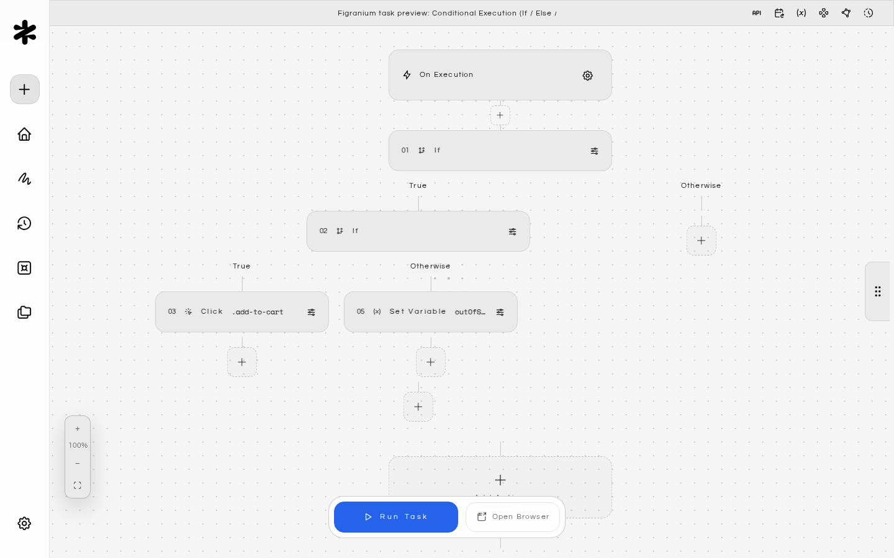Add action in large dashed box at bottom
This screenshot has height=558, width=894.
[x=500, y=480]
